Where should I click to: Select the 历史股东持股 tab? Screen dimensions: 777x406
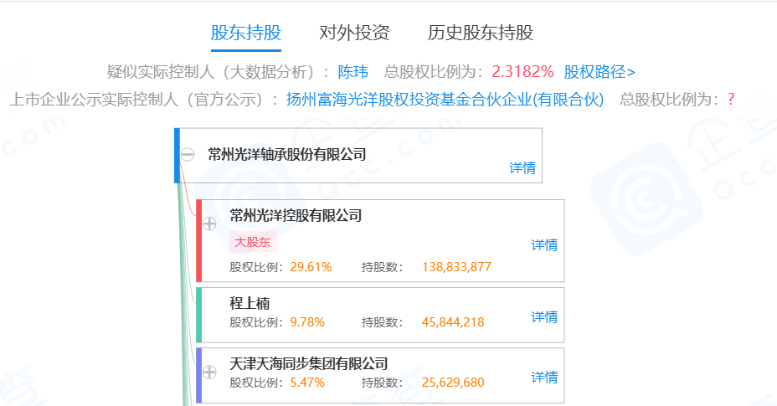pyautogui.click(x=481, y=33)
